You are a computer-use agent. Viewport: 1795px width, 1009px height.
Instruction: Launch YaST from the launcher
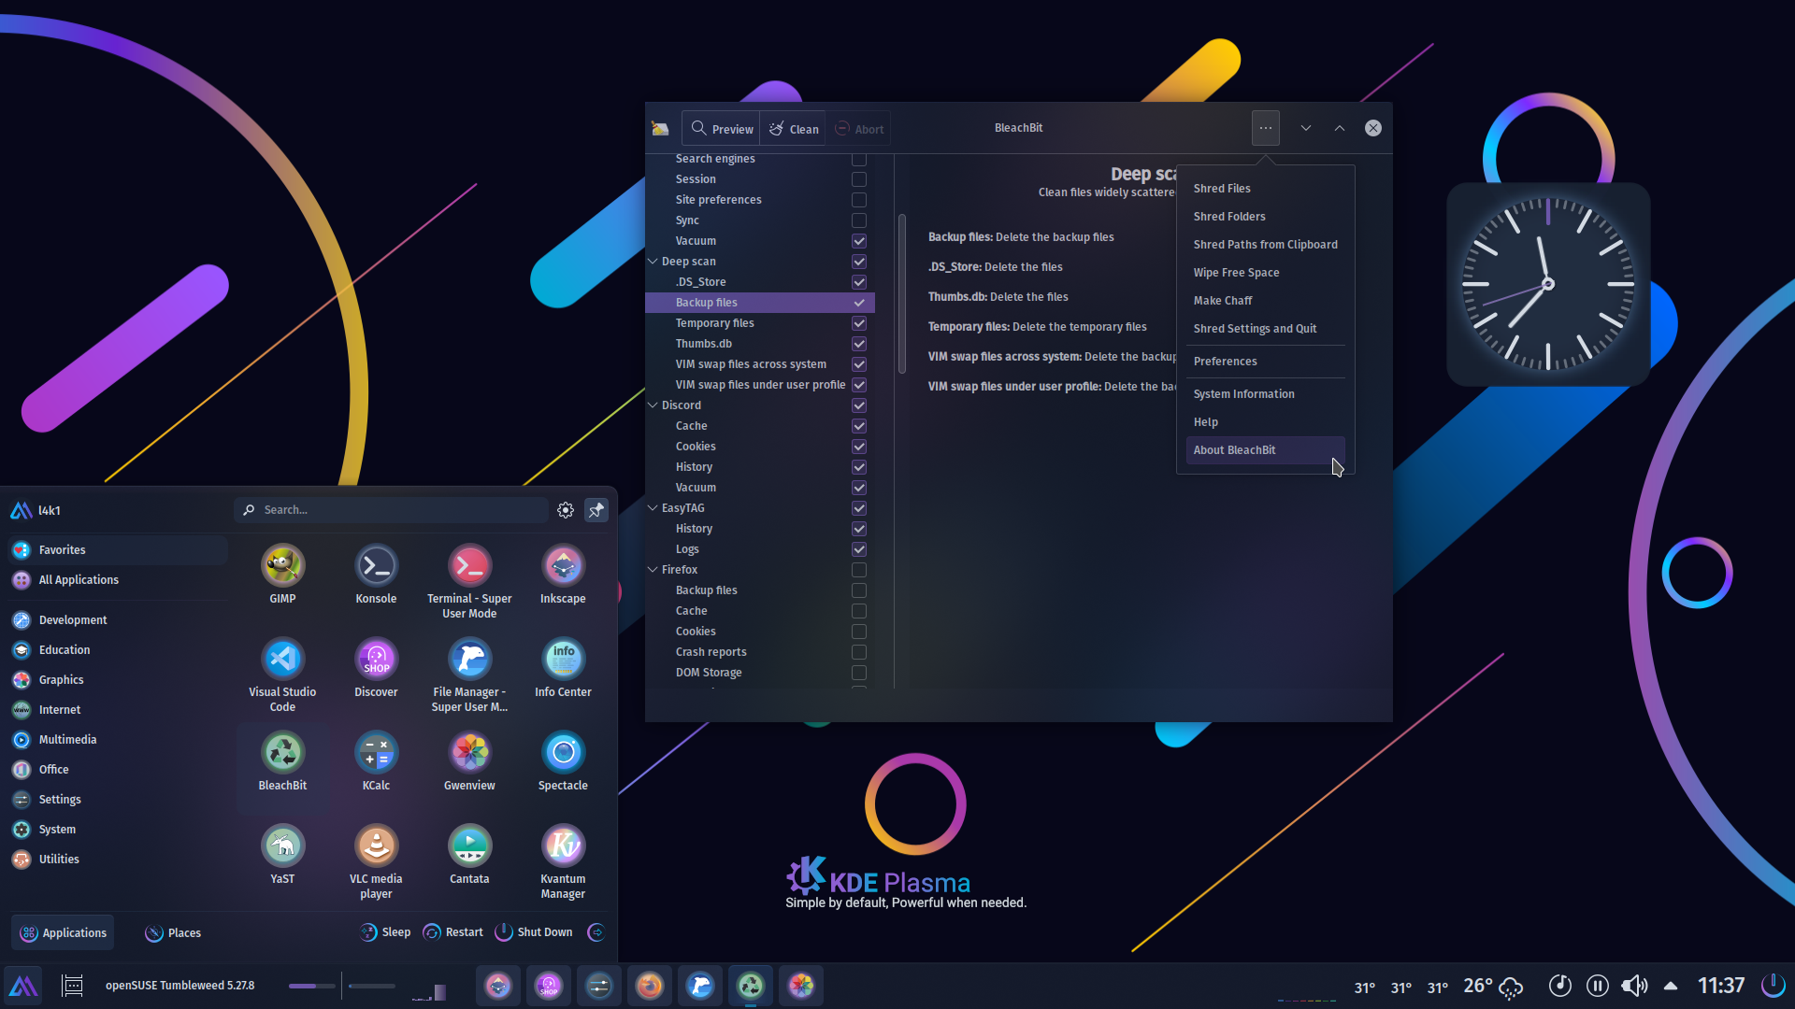(282, 855)
